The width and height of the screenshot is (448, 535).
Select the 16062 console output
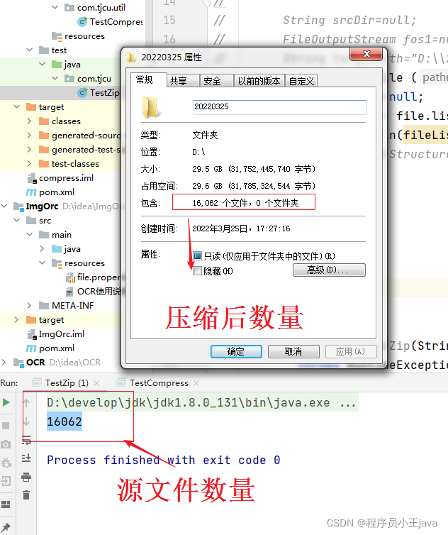pyautogui.click(x=65, y=421)
